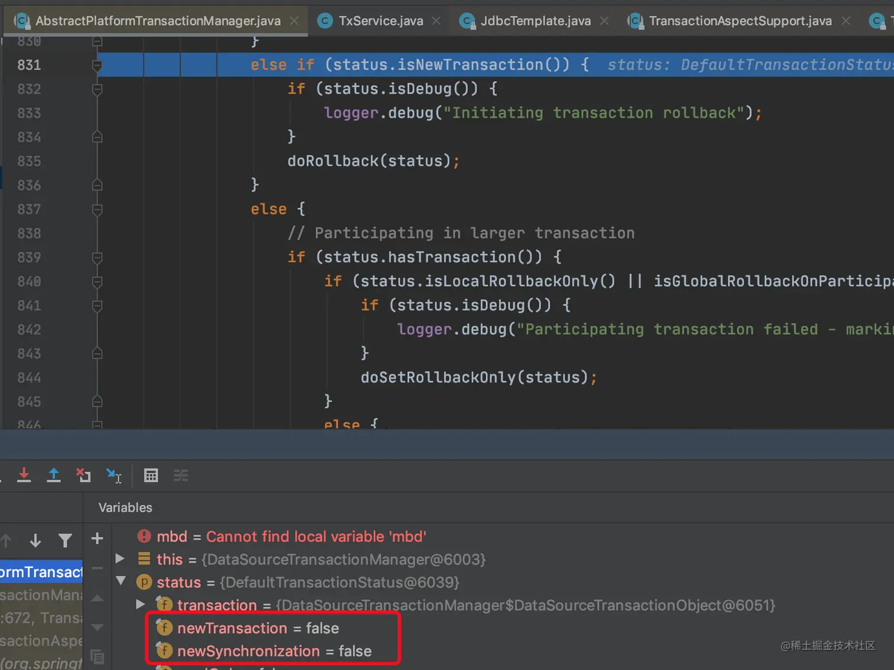This screenshot has width=894, height=670.
Task: Select the ':672, Trans' stack frame
Action: pyautogui.click(x=41, y=618)
